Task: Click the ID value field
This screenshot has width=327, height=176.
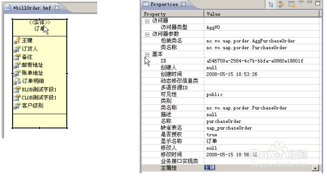Action: coord(262,61)
